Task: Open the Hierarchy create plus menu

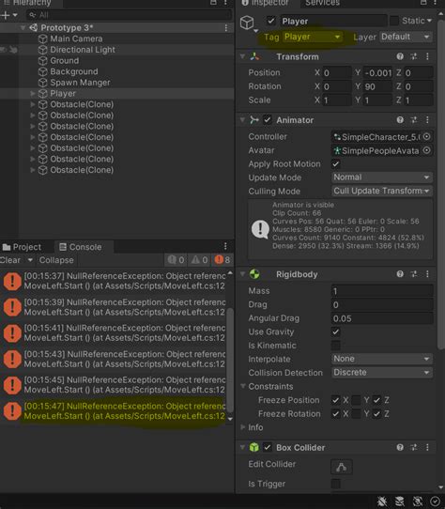Action: coord(8,15)
